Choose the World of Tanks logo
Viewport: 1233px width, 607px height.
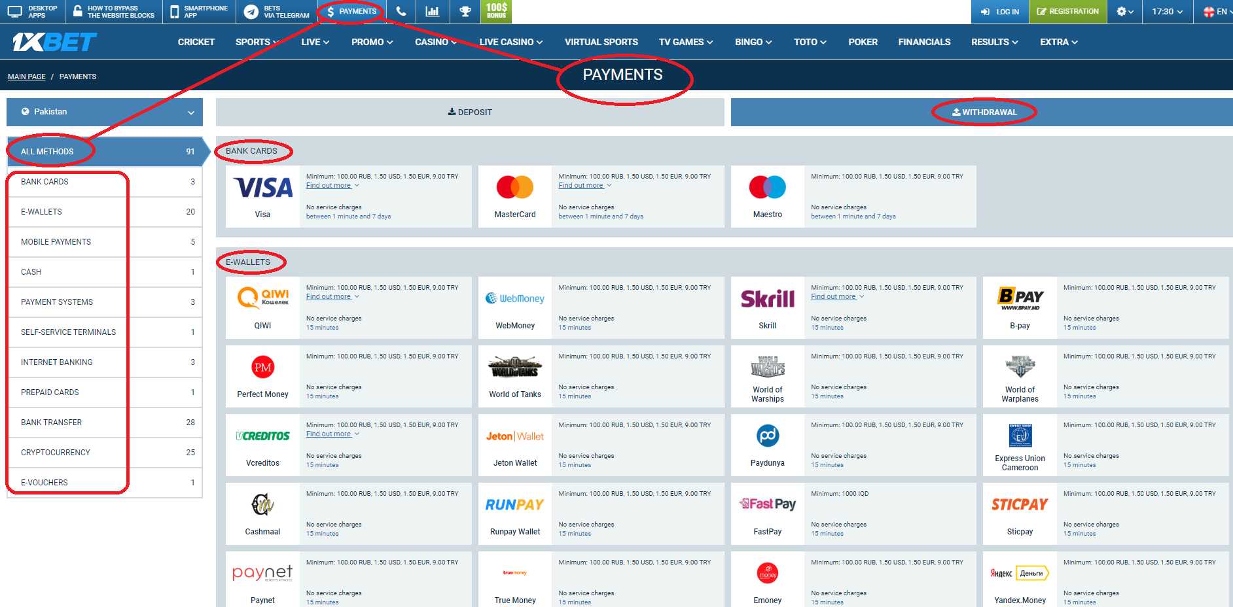515,367
